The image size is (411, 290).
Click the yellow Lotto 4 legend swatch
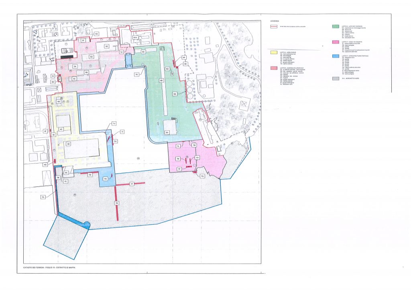coord(273,52)
